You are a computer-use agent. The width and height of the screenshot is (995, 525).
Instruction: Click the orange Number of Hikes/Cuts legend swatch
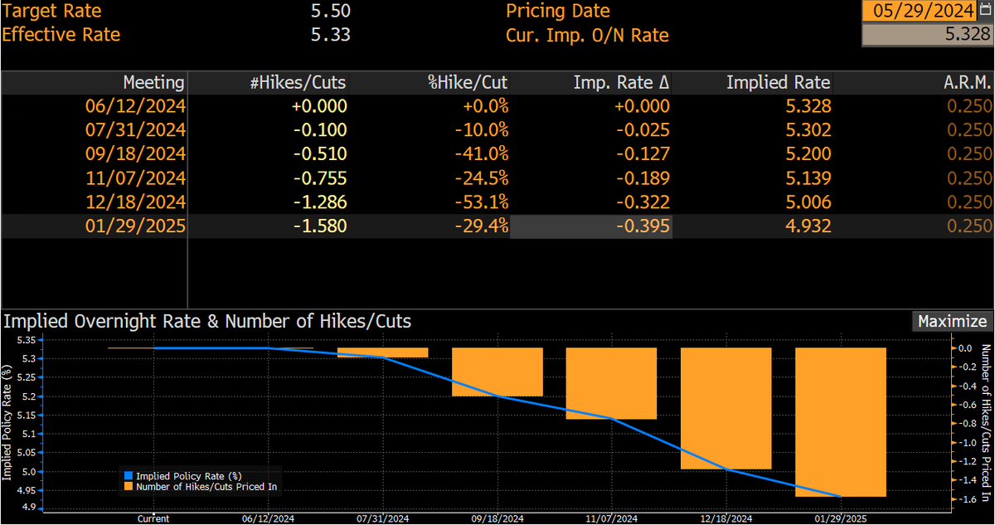[127, 487]
